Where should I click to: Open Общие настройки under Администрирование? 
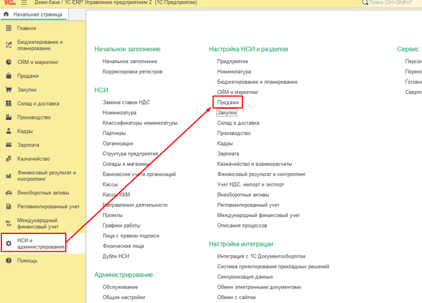click(124, 297)
